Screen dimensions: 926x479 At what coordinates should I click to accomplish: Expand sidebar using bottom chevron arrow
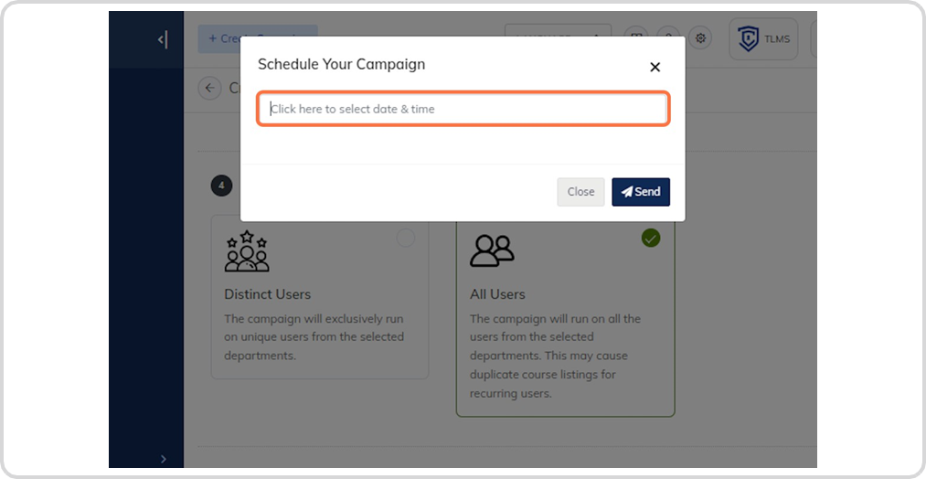coord(164,459)
